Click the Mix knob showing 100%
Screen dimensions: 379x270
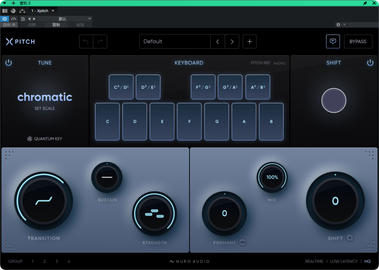tap(272, 177)
